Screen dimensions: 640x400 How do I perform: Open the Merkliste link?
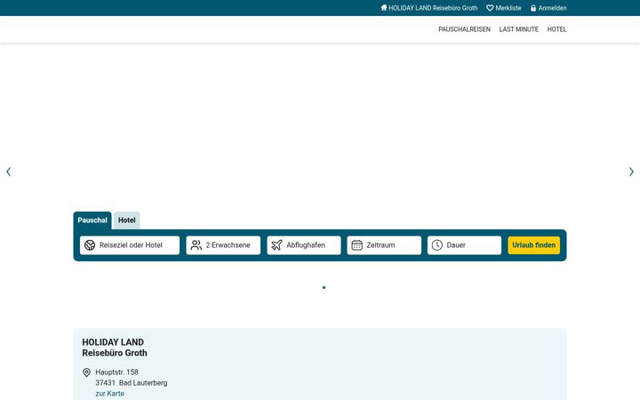pyautogui.click(x=504, y=8)
